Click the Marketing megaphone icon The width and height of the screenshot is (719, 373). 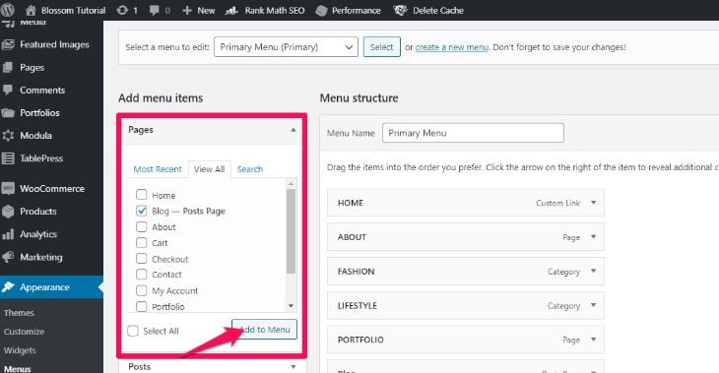8,257
